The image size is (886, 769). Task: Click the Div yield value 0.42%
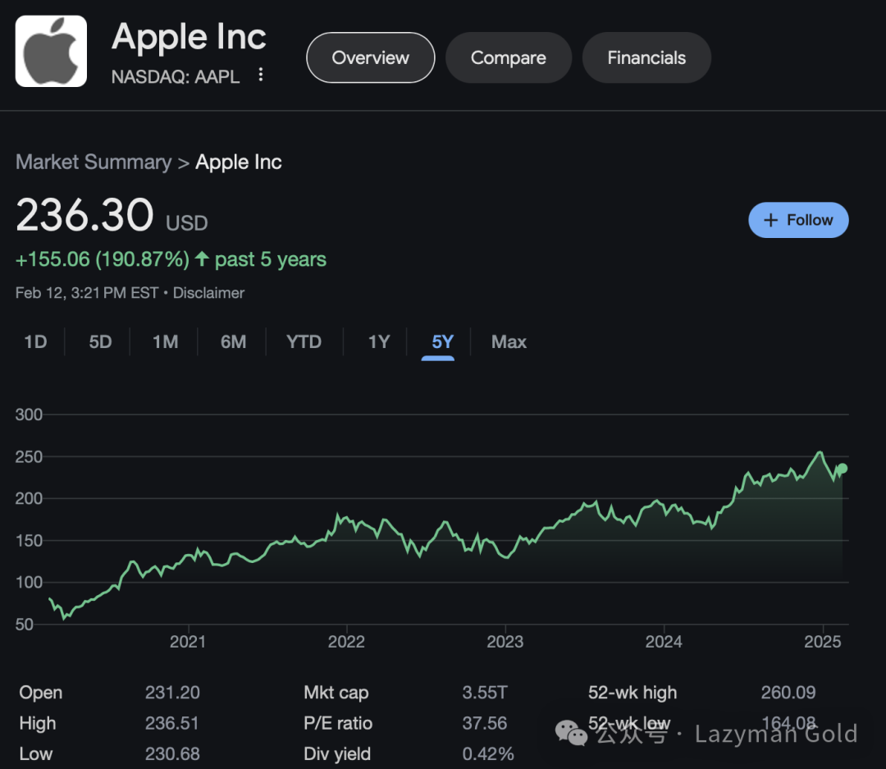click(x=488, y=753)
